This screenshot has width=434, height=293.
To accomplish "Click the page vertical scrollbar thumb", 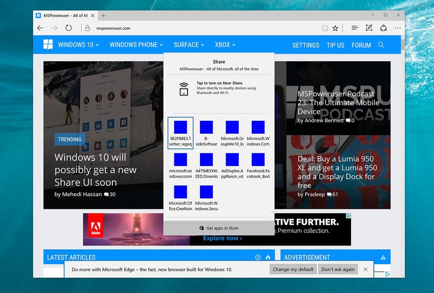I will (403, 44).
